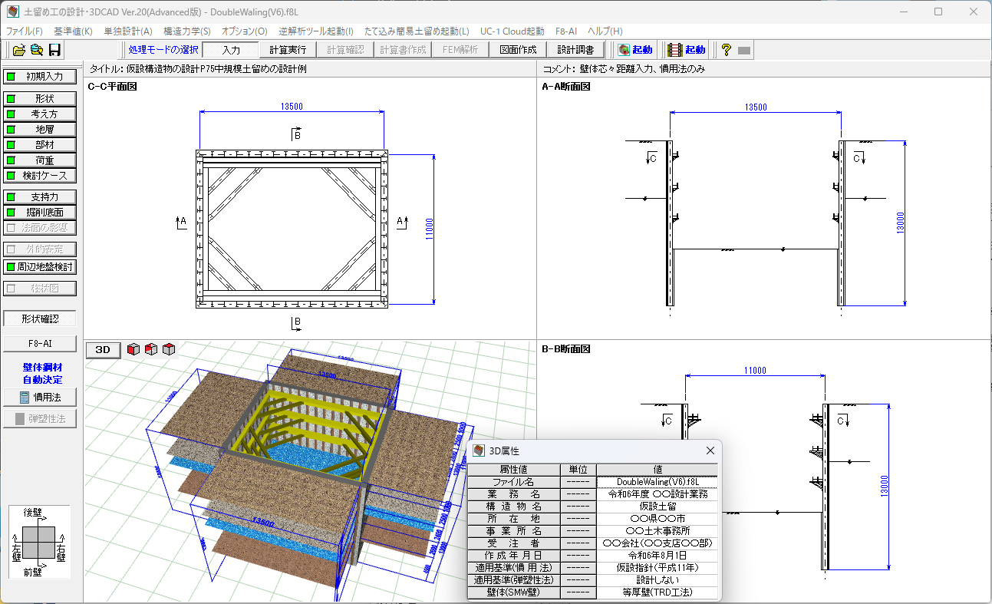Switch to 設計調書 processing mode
The image size is (992, 604).
pos(575,50)
